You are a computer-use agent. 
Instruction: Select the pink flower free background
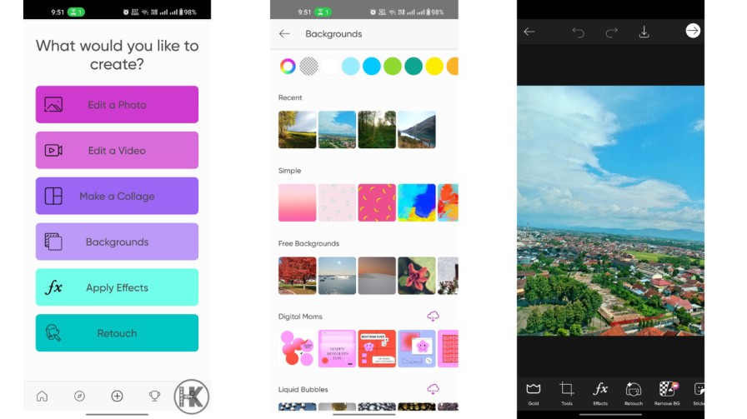[x=417, y=276]
